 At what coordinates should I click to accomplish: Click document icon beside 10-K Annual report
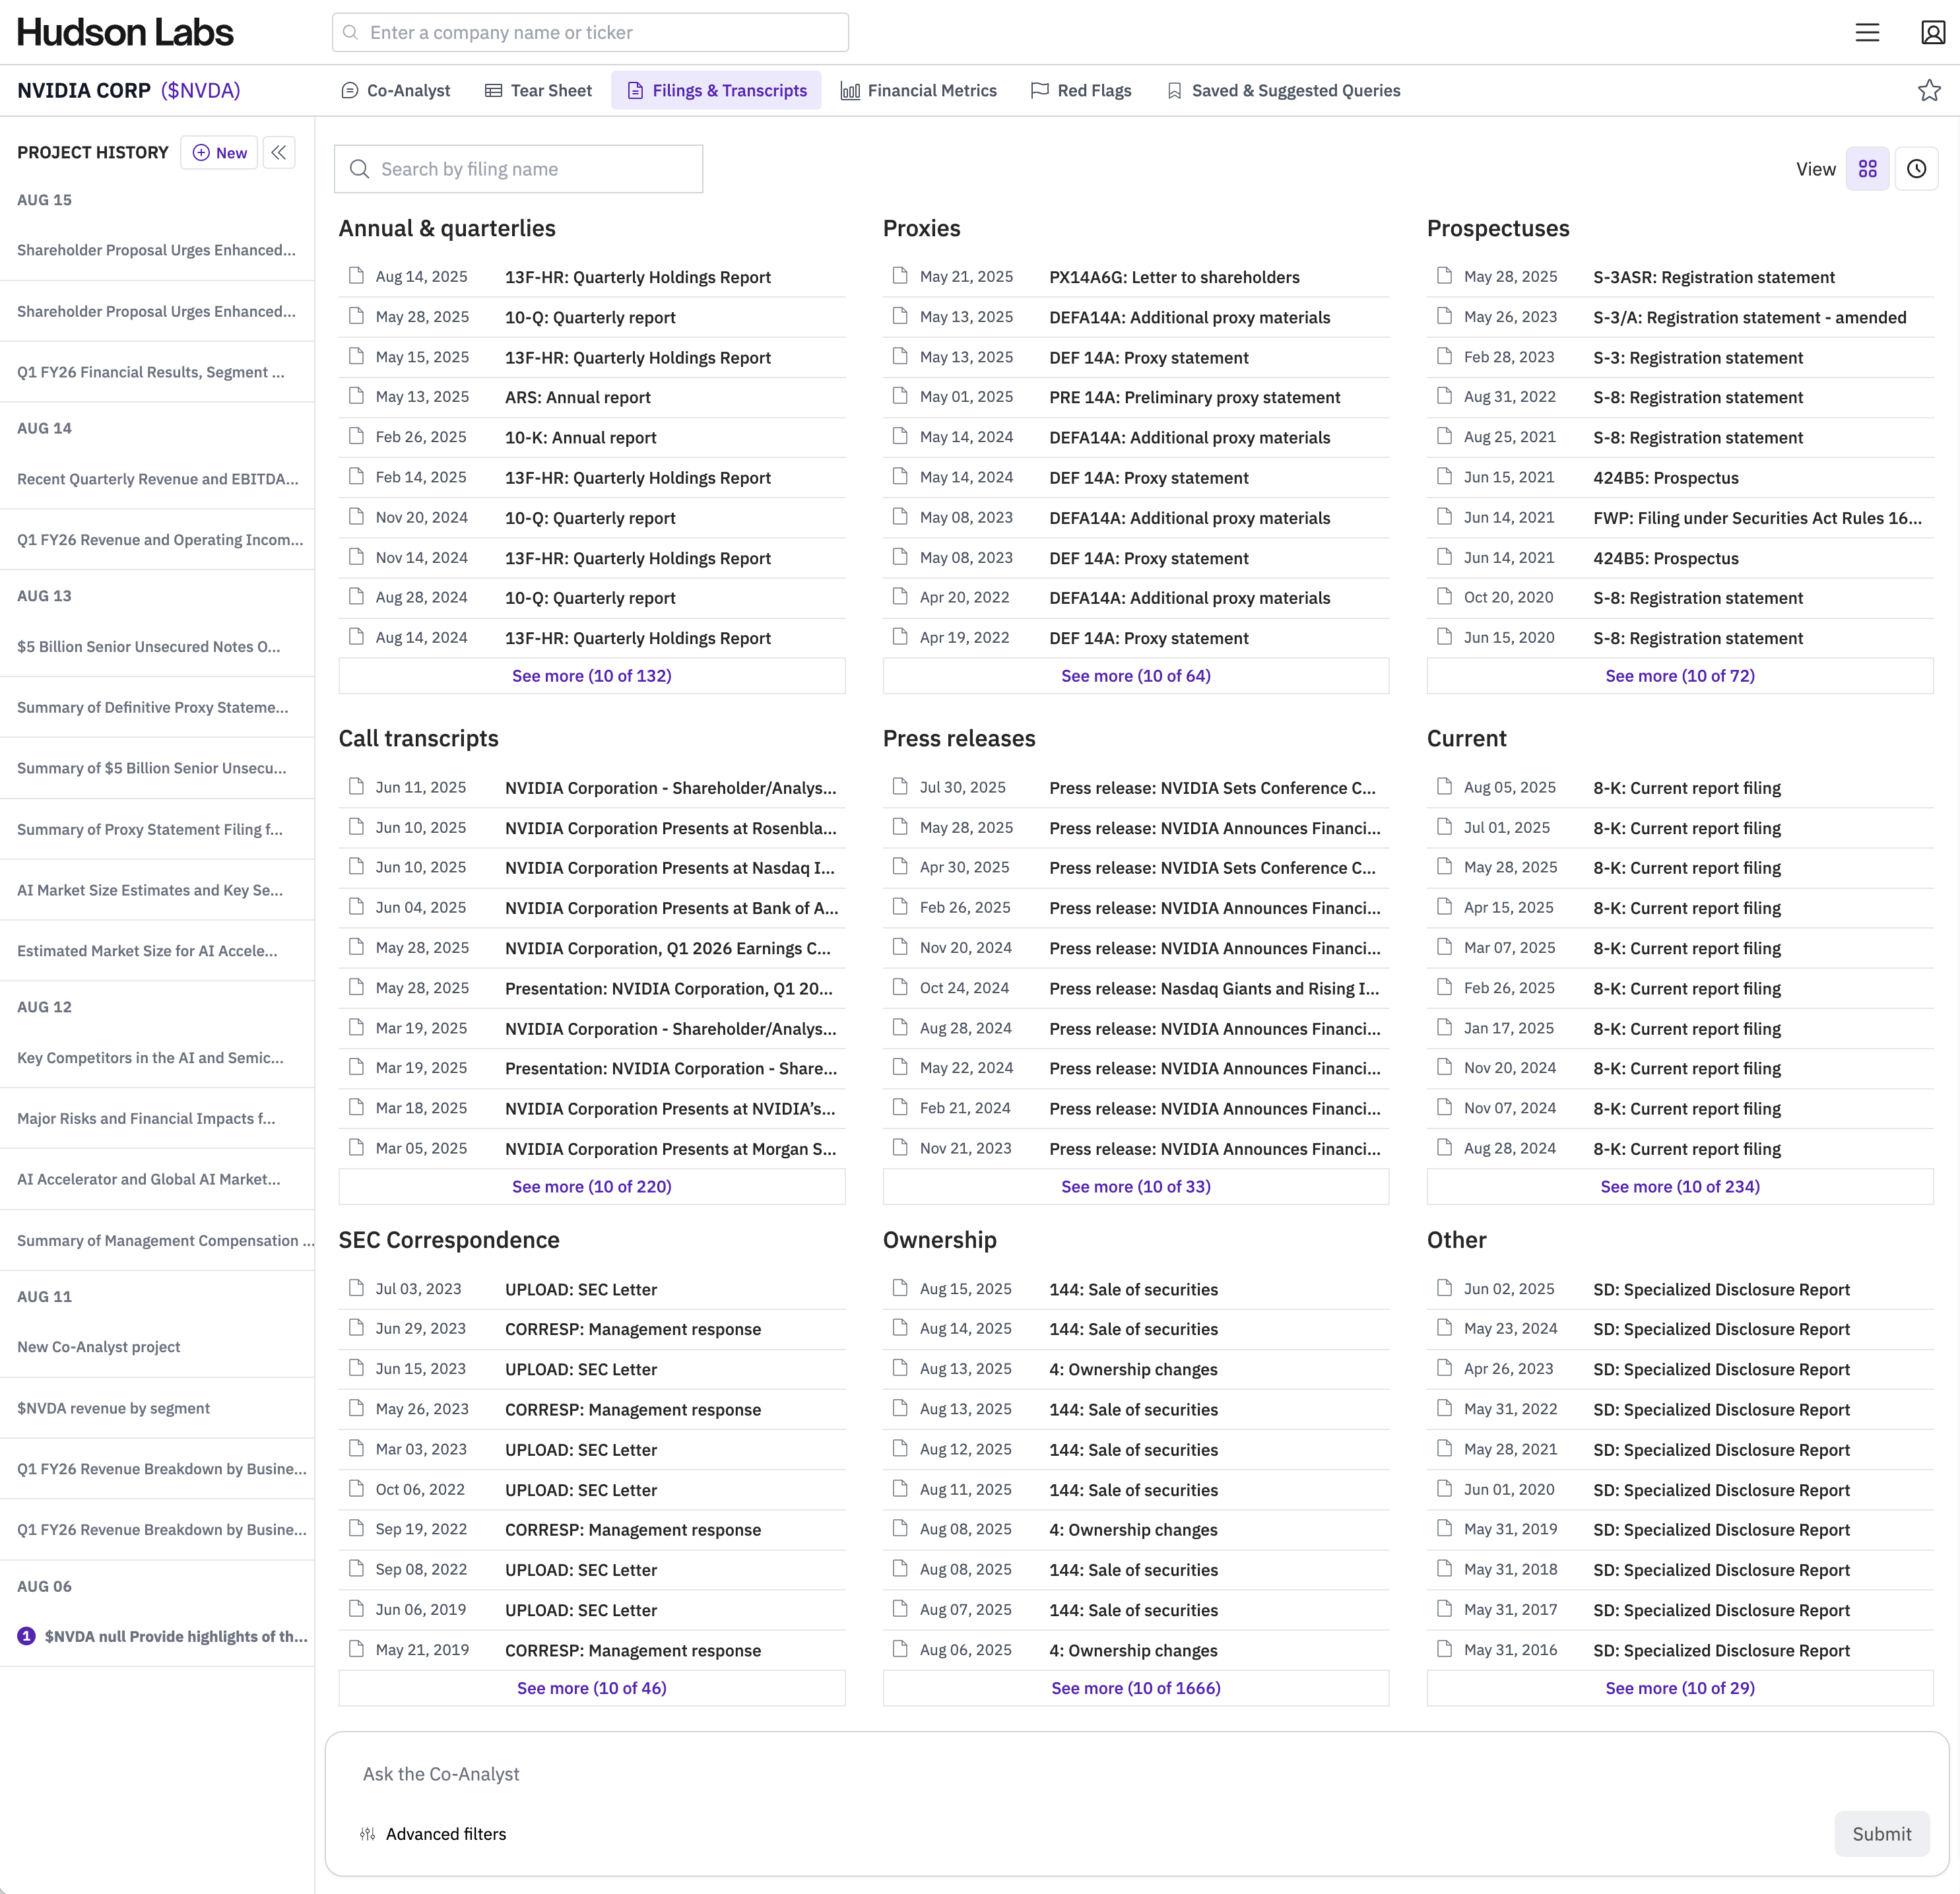(356, 436)
